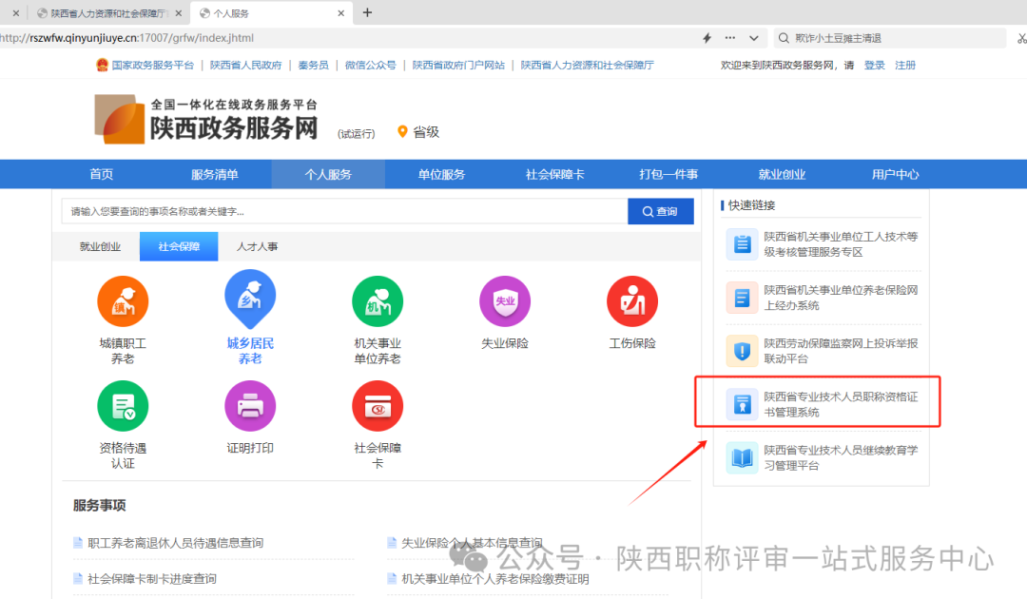Screen dimensions: 1027x599
Task: Click the 社会保障卡制卡进度查询 document icon
Action: point(78,578)
